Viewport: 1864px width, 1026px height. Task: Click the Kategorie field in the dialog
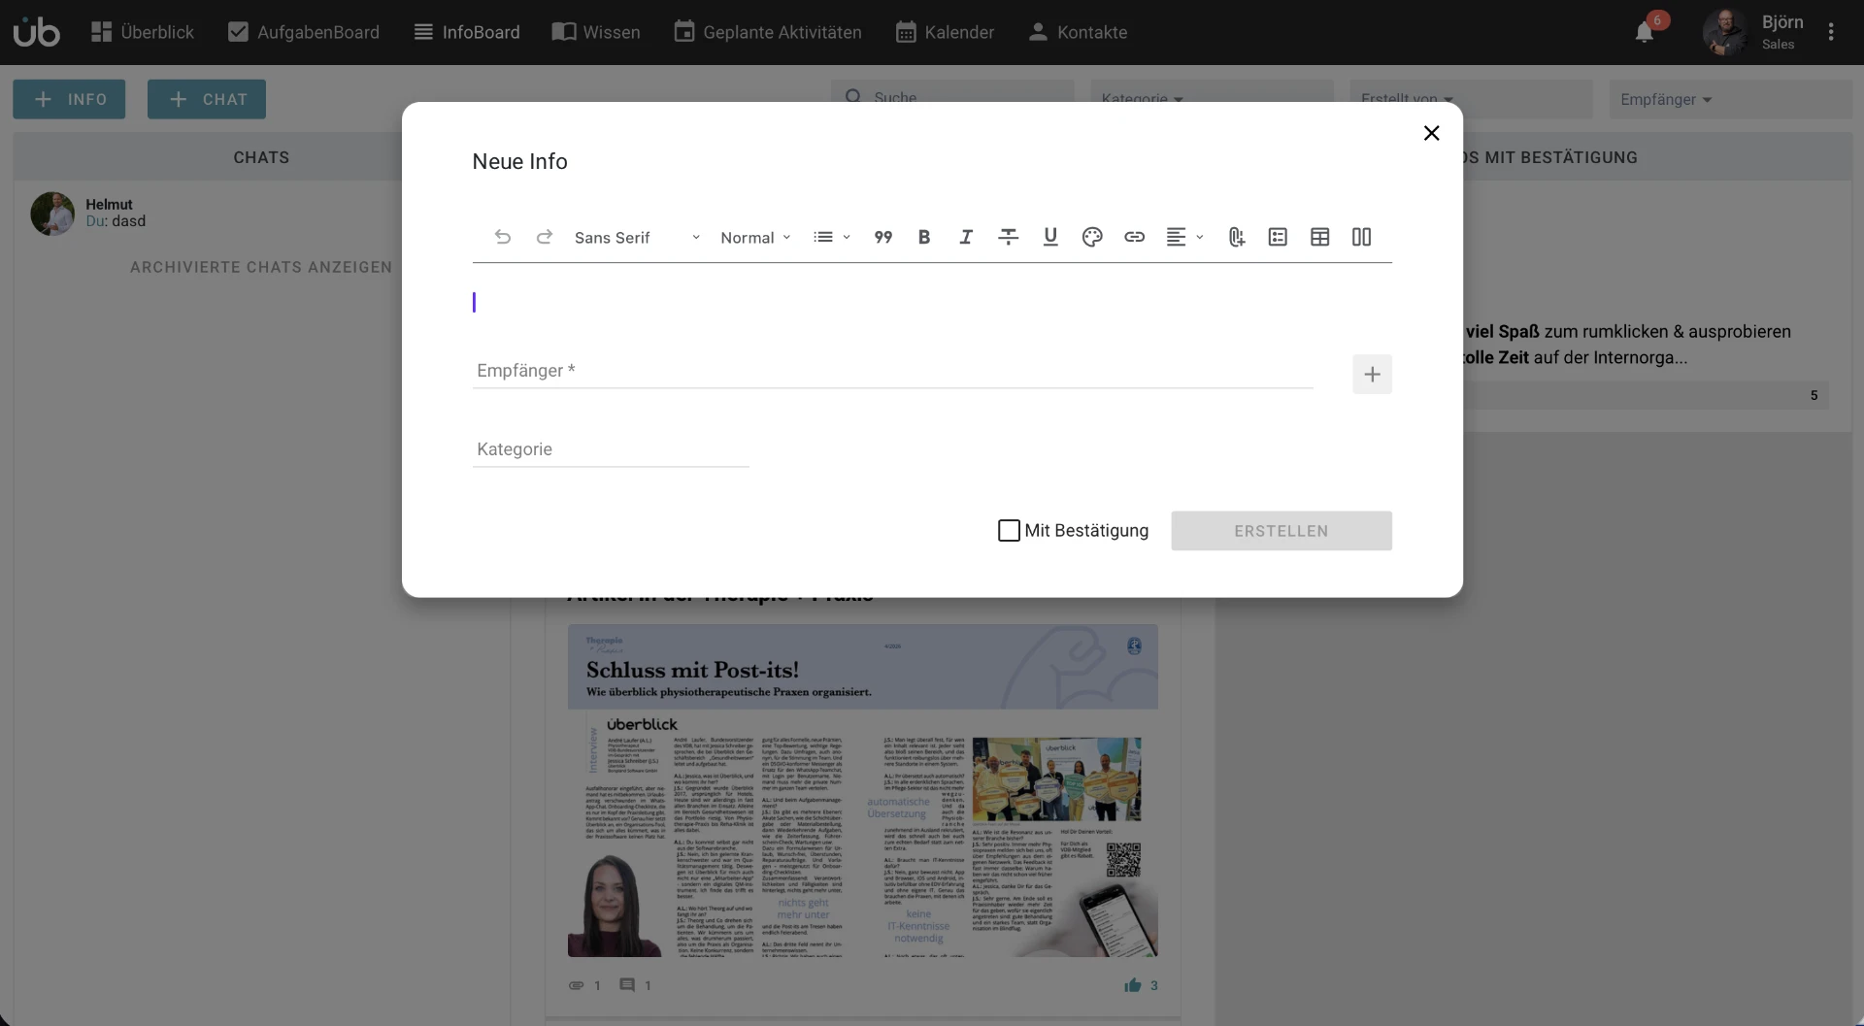click(611, 449)
